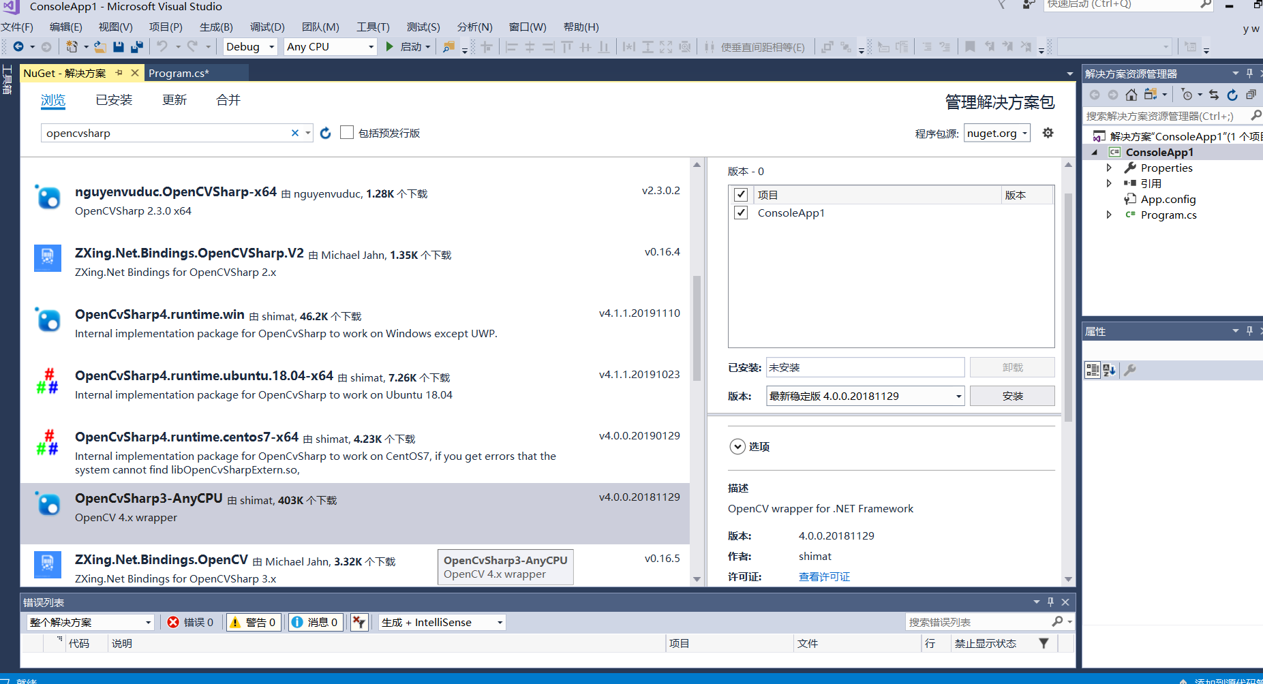Clear the opencvsharp search text
The height and width of the screenshot is (684, 1263).
point(295,133)
